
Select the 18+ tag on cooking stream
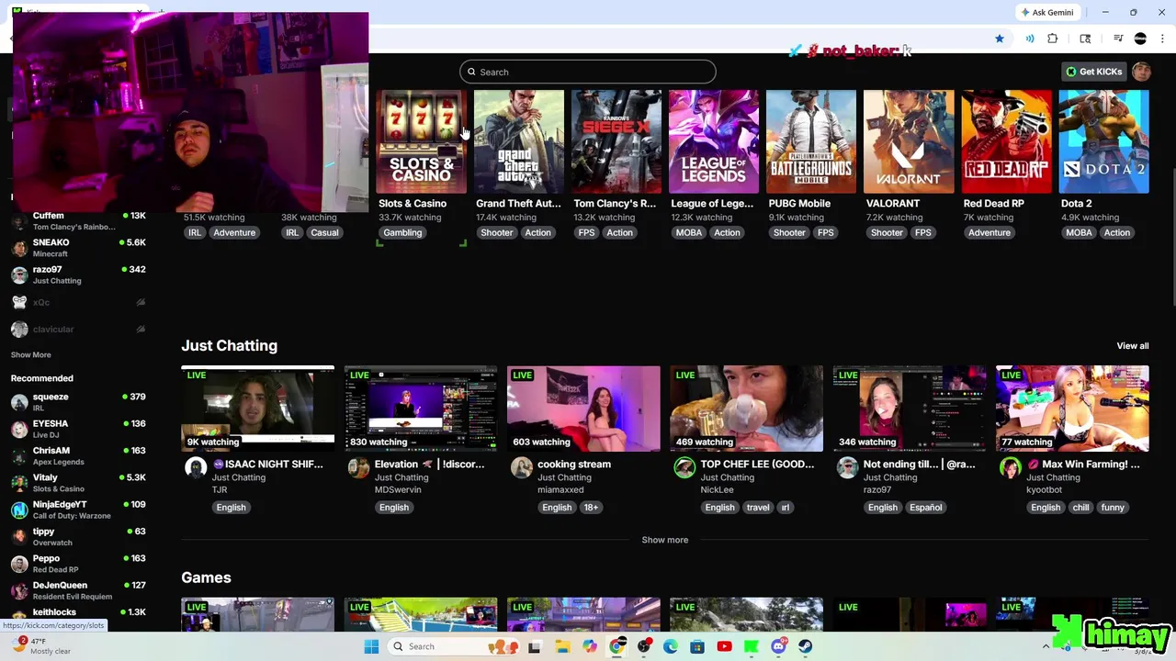tap(591, 508)
